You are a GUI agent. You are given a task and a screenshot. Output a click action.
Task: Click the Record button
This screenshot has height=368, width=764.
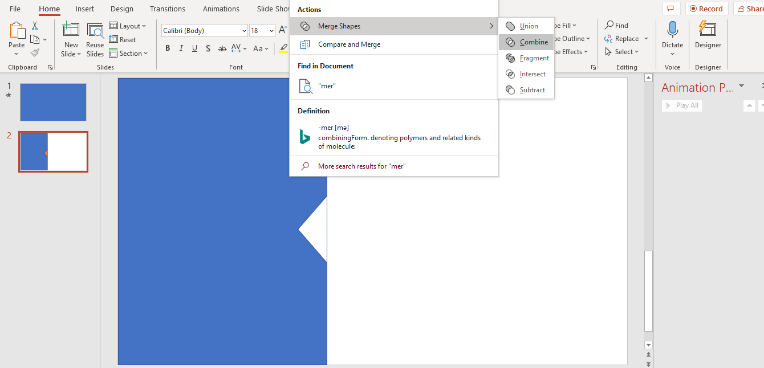(706, 9)
